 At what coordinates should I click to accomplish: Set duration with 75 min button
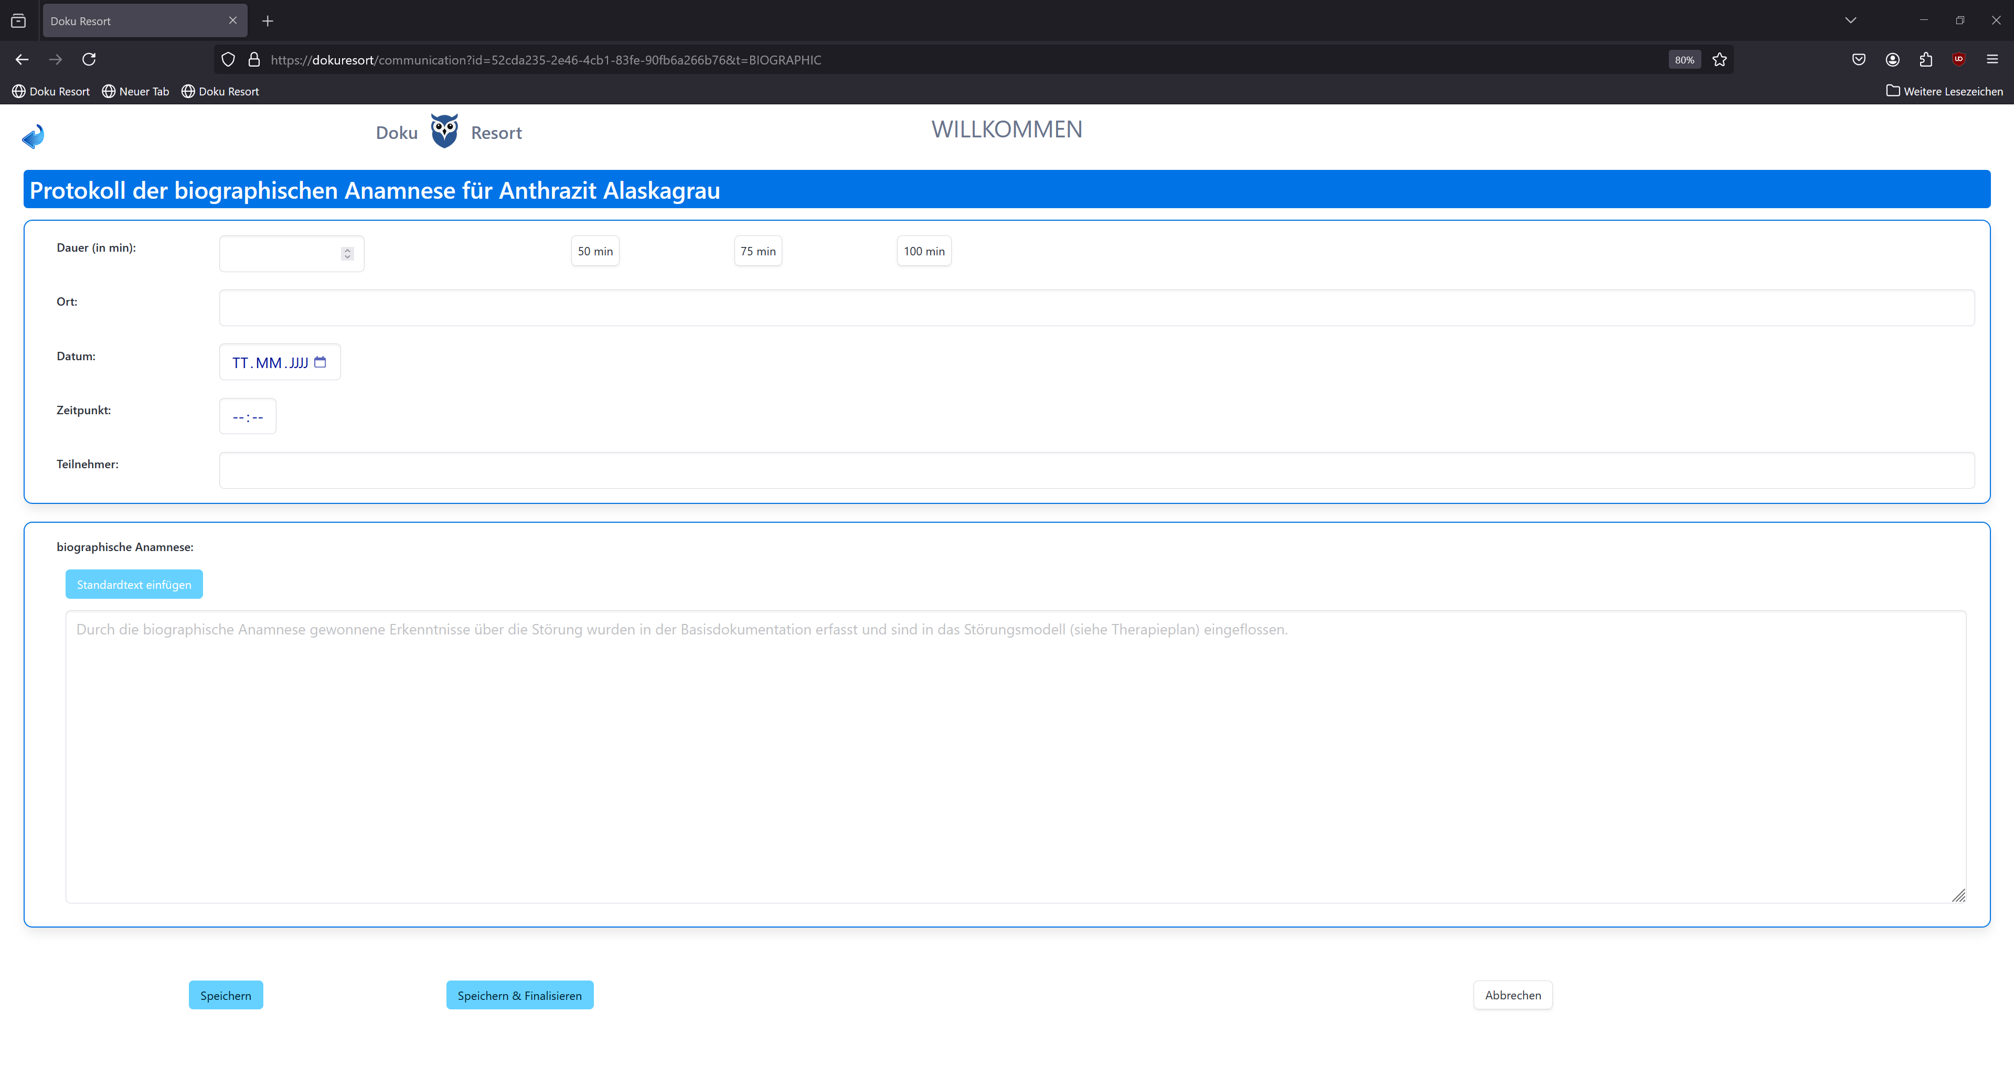(x=757, y=251)
